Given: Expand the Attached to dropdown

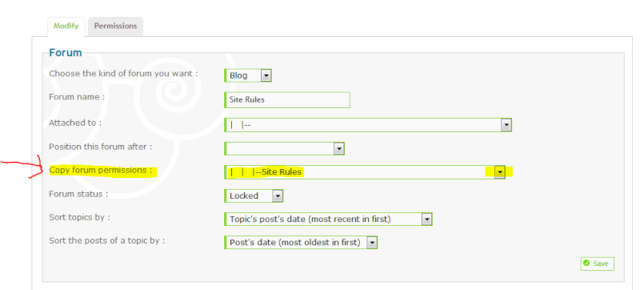Looking at the screenshot, I should point(368,125).
